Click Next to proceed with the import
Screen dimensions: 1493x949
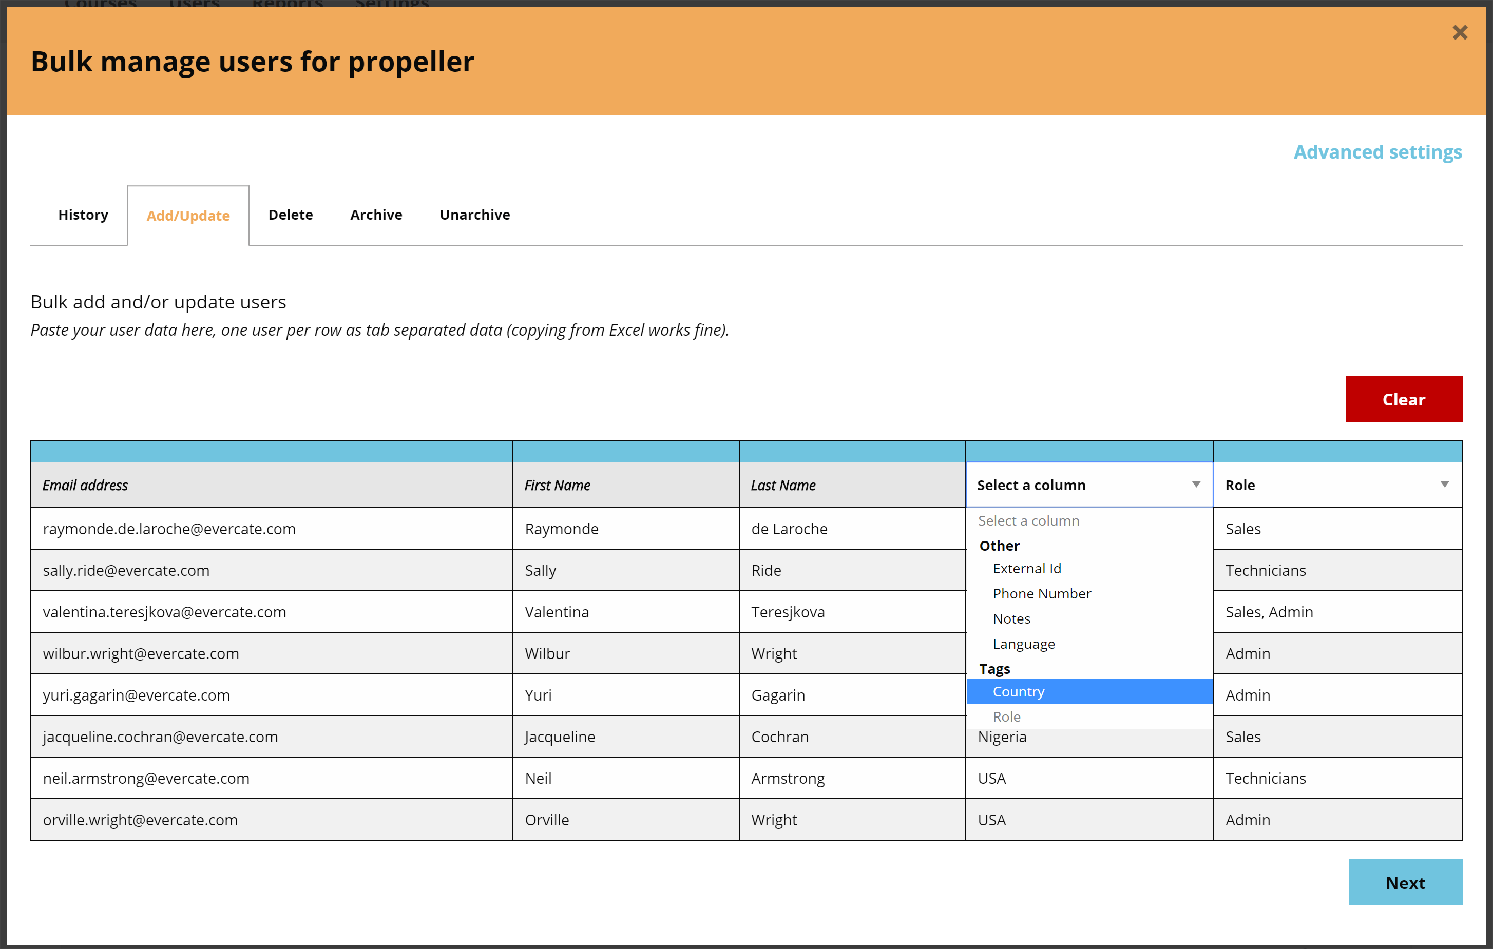tap(1405, 882)
